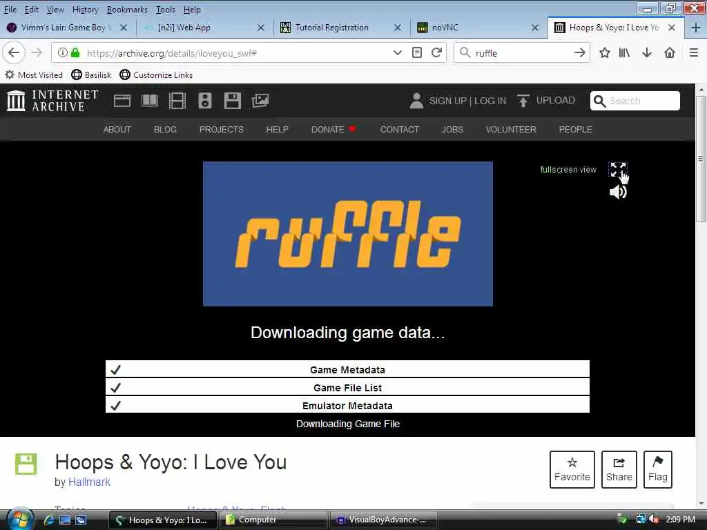Click the user avatar icon beside Sign Up
This screenshot has height=530, width=707.
click(416, 101)
